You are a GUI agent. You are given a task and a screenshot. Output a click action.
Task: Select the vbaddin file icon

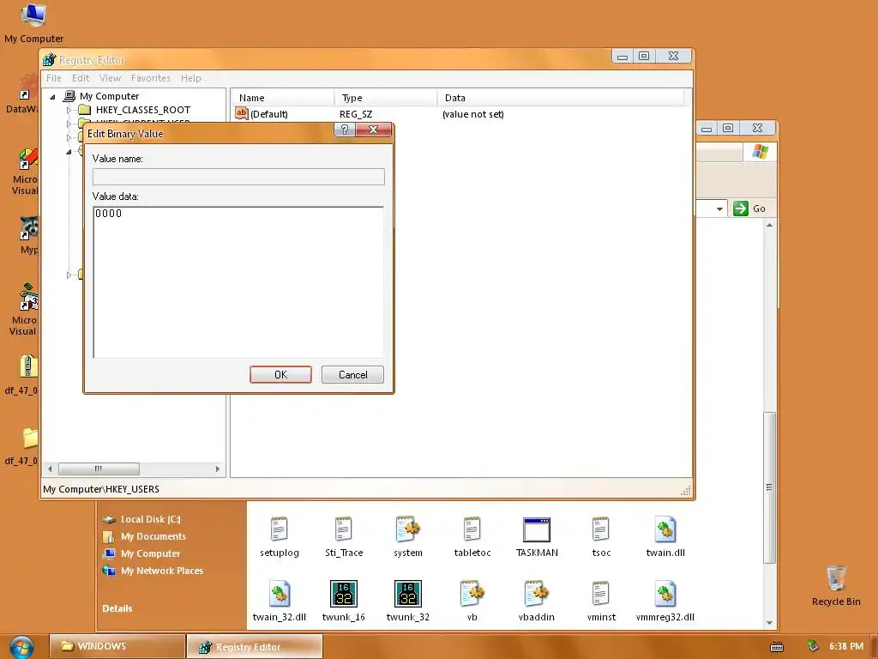(x=537, y=594)
